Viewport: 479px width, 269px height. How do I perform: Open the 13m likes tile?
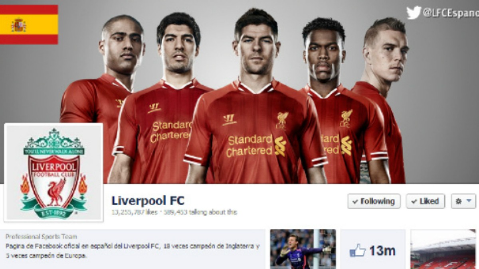373,249
